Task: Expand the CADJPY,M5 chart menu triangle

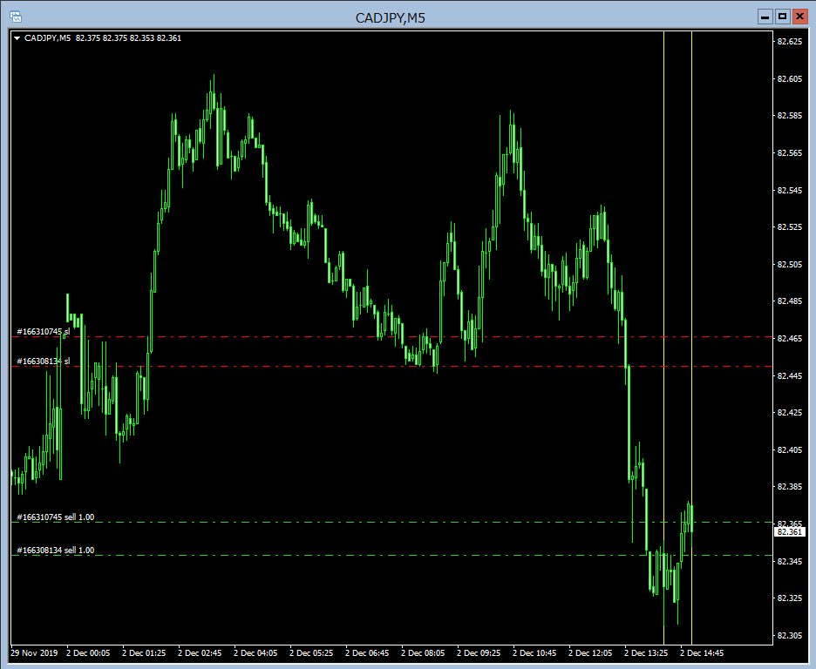Action: 17,38
